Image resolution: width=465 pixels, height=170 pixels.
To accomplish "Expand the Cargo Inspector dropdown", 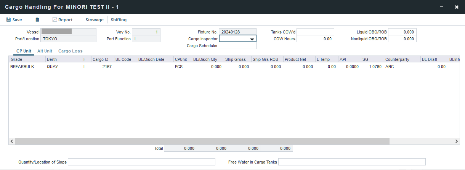I will point(252,39).
